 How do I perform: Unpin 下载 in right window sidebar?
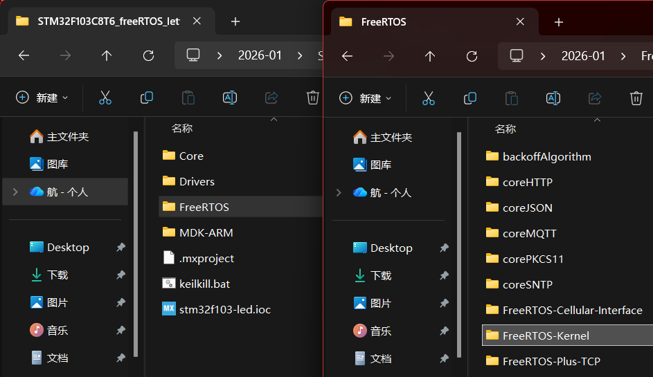pyautogui.click(x=444, y=275)
